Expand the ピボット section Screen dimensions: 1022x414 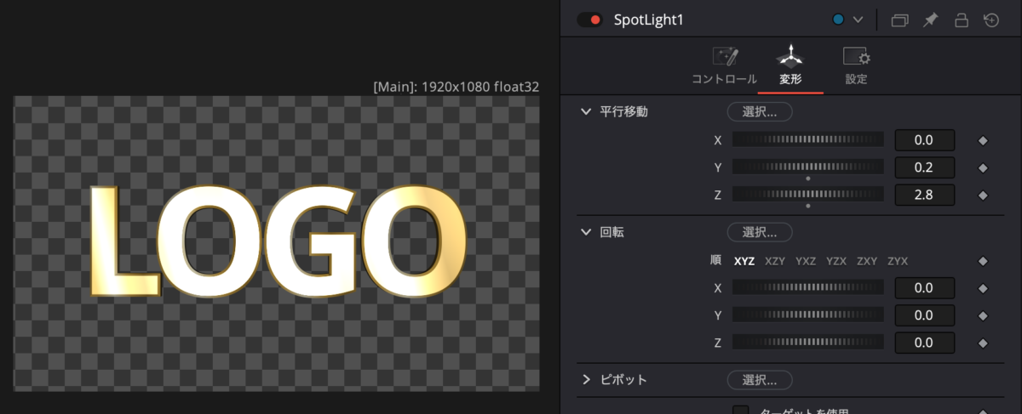tap(585, 379)
